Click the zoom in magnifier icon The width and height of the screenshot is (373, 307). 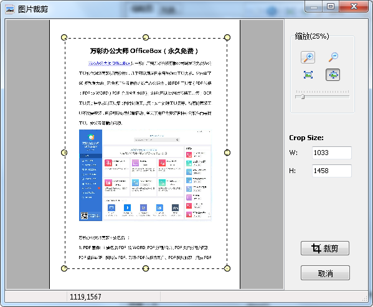point(308,57)
